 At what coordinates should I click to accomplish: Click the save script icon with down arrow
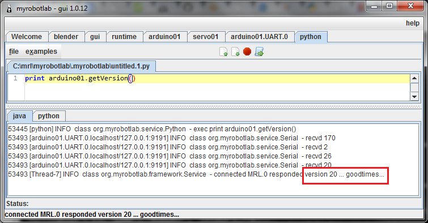pyautogui.click(x=235, y=52)
